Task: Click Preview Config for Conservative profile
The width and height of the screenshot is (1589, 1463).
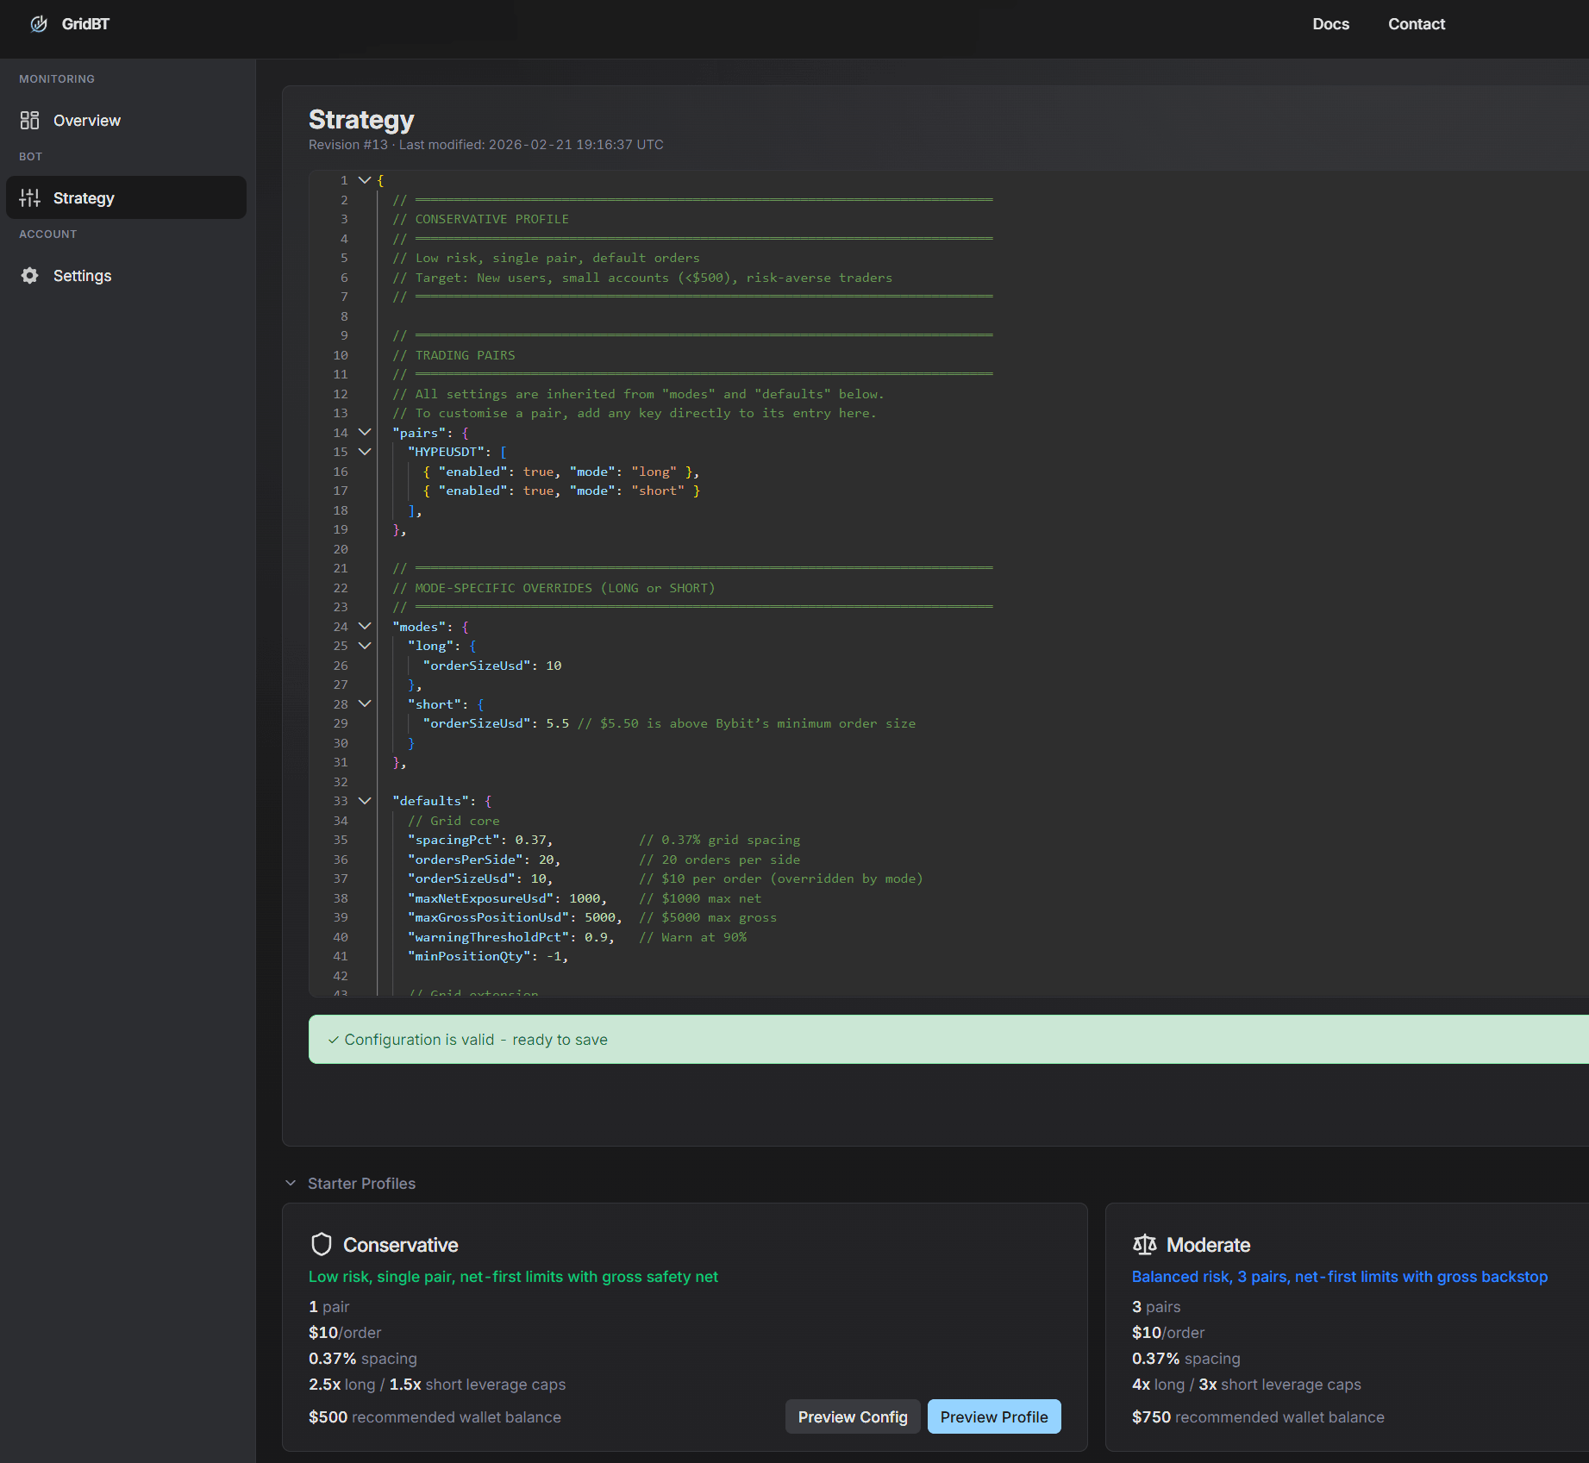Action: point(853,1417)
